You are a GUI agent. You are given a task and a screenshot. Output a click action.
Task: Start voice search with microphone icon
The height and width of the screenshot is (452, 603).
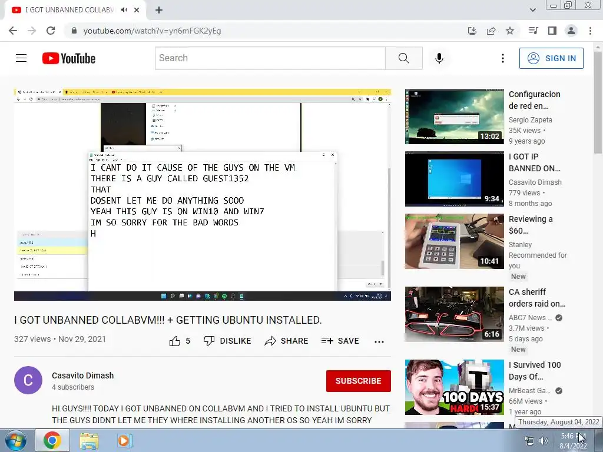tap(439, 58)
